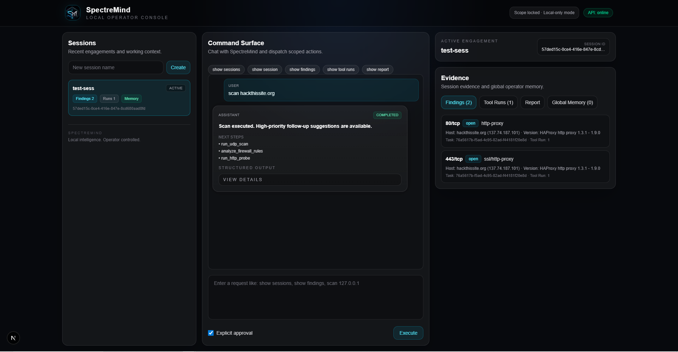Open the Global Memory (0) tab
678x352 pixels.
pyautogui.click(x=572, y=102)
